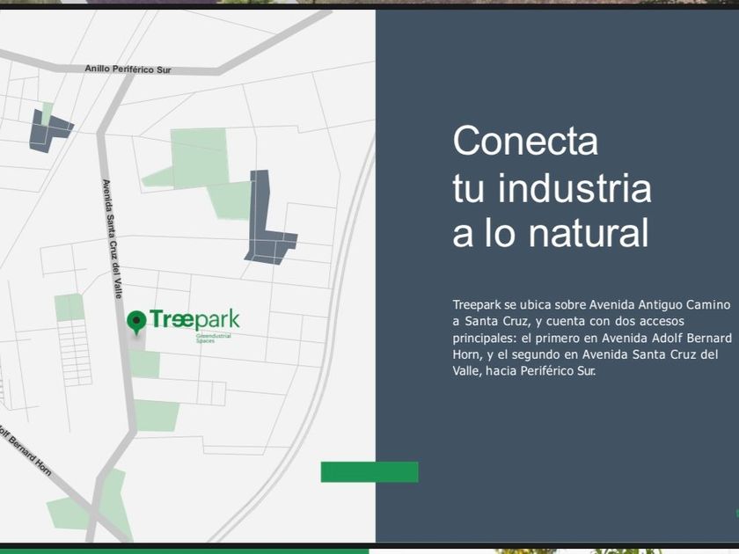Click the 'a lo natural' headline line
Image resolution: width=739 pixels, height=554 pixels.
click(x=551, y=233)
